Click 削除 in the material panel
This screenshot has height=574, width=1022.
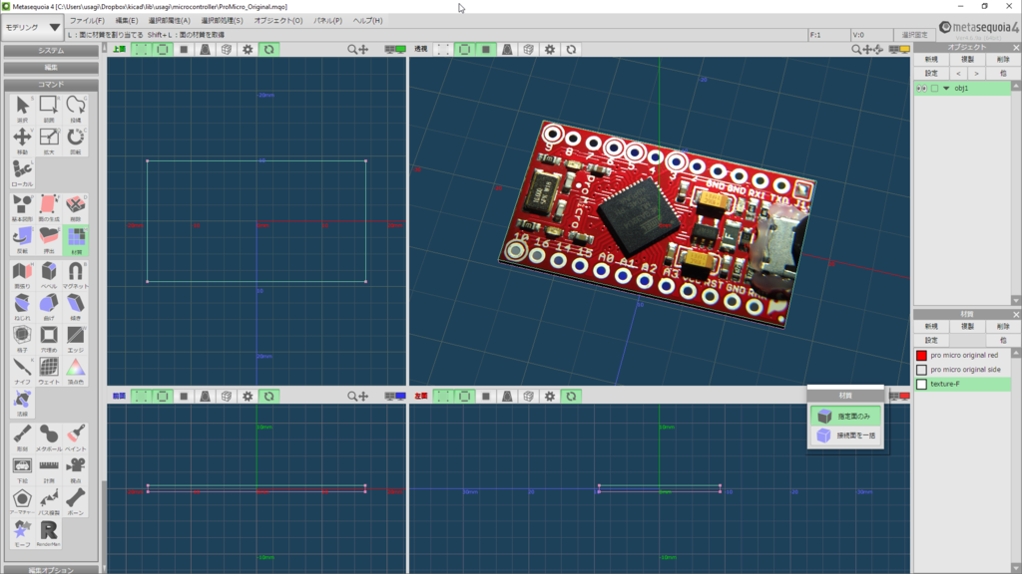tap(1002, 326)
